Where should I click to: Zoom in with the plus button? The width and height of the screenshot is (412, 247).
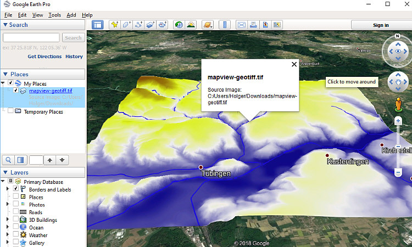pyautogui.click(x=398, y=121)
